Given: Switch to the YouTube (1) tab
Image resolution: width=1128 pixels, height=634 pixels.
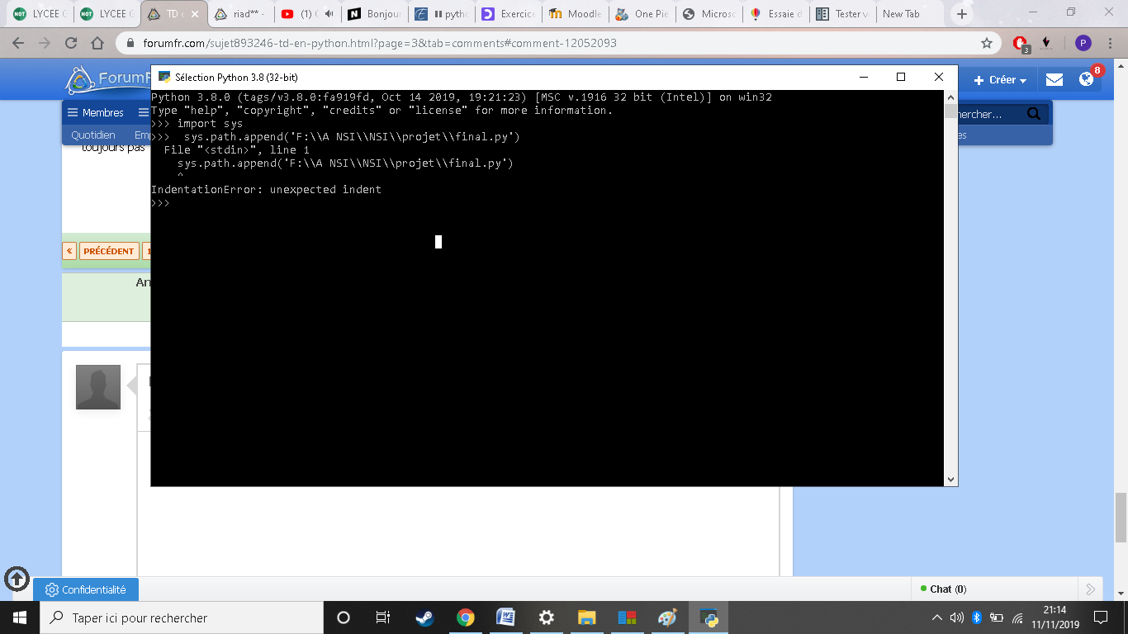Looking at the screenshot, I should [306, 14].
